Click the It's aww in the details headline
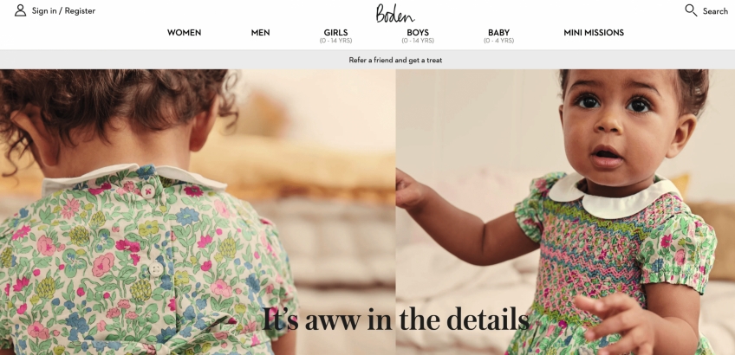Image resolution: width=735 pixels, height=355 pixels. [395, 319]
